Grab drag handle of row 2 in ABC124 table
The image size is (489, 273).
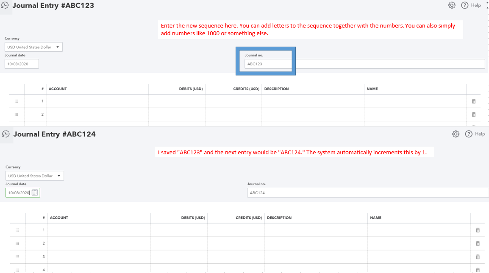tap(17, 243)
